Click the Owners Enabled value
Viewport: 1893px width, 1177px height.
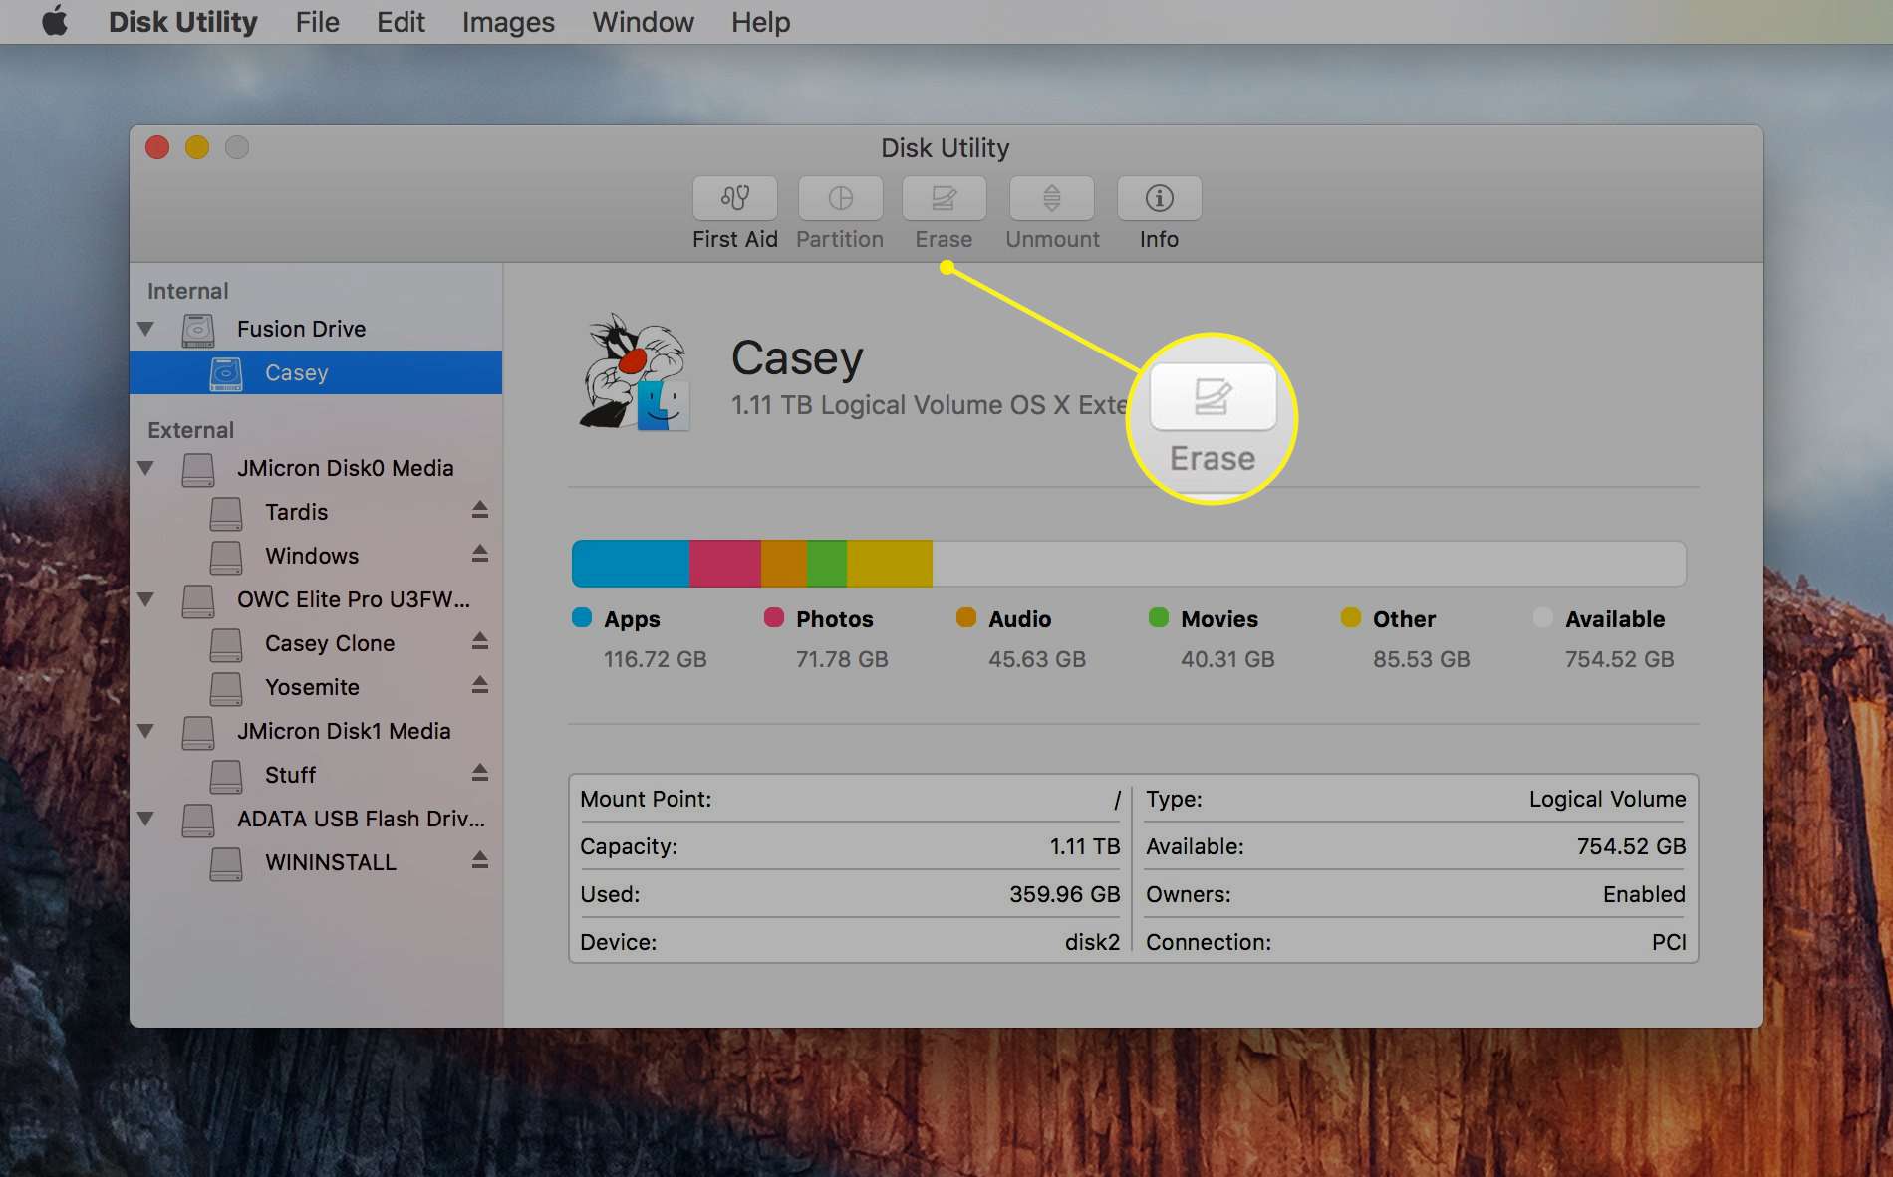click(1644, 894)
